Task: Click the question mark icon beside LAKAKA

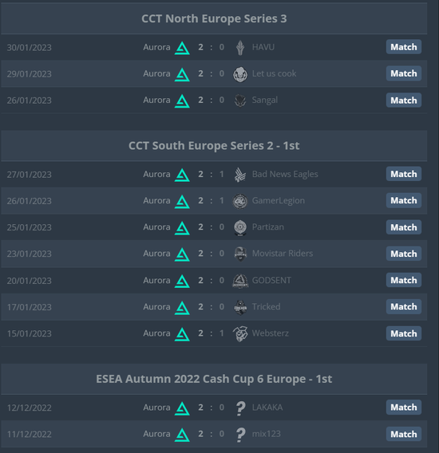Action: click(x=240, y=408)
